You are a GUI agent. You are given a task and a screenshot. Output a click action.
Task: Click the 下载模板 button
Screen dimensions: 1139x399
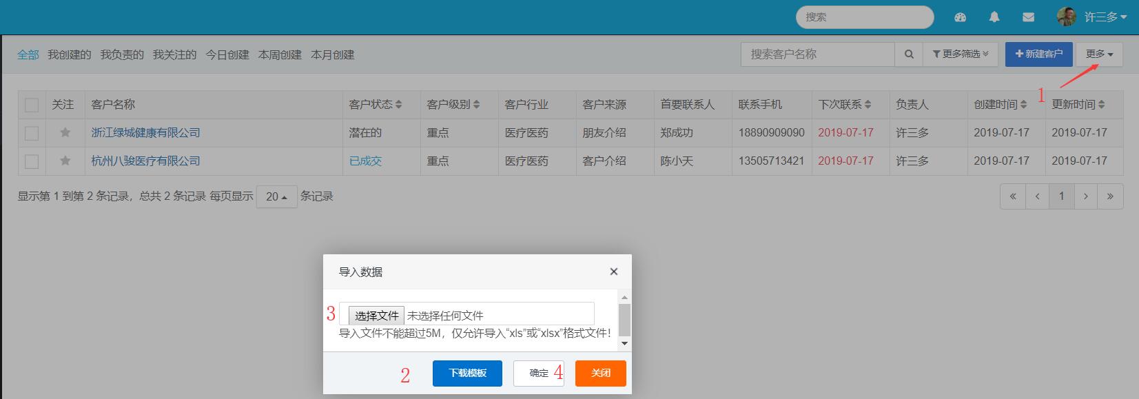pyautogui.click(x=467, y=373)
